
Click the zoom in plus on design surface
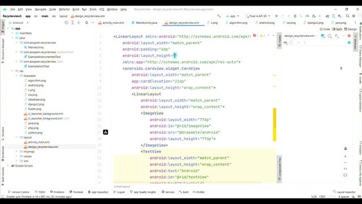[x=346, y=156]
